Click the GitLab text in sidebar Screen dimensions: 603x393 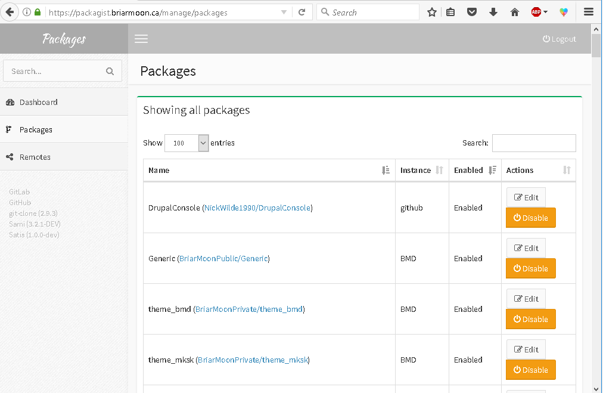point(19,191)
